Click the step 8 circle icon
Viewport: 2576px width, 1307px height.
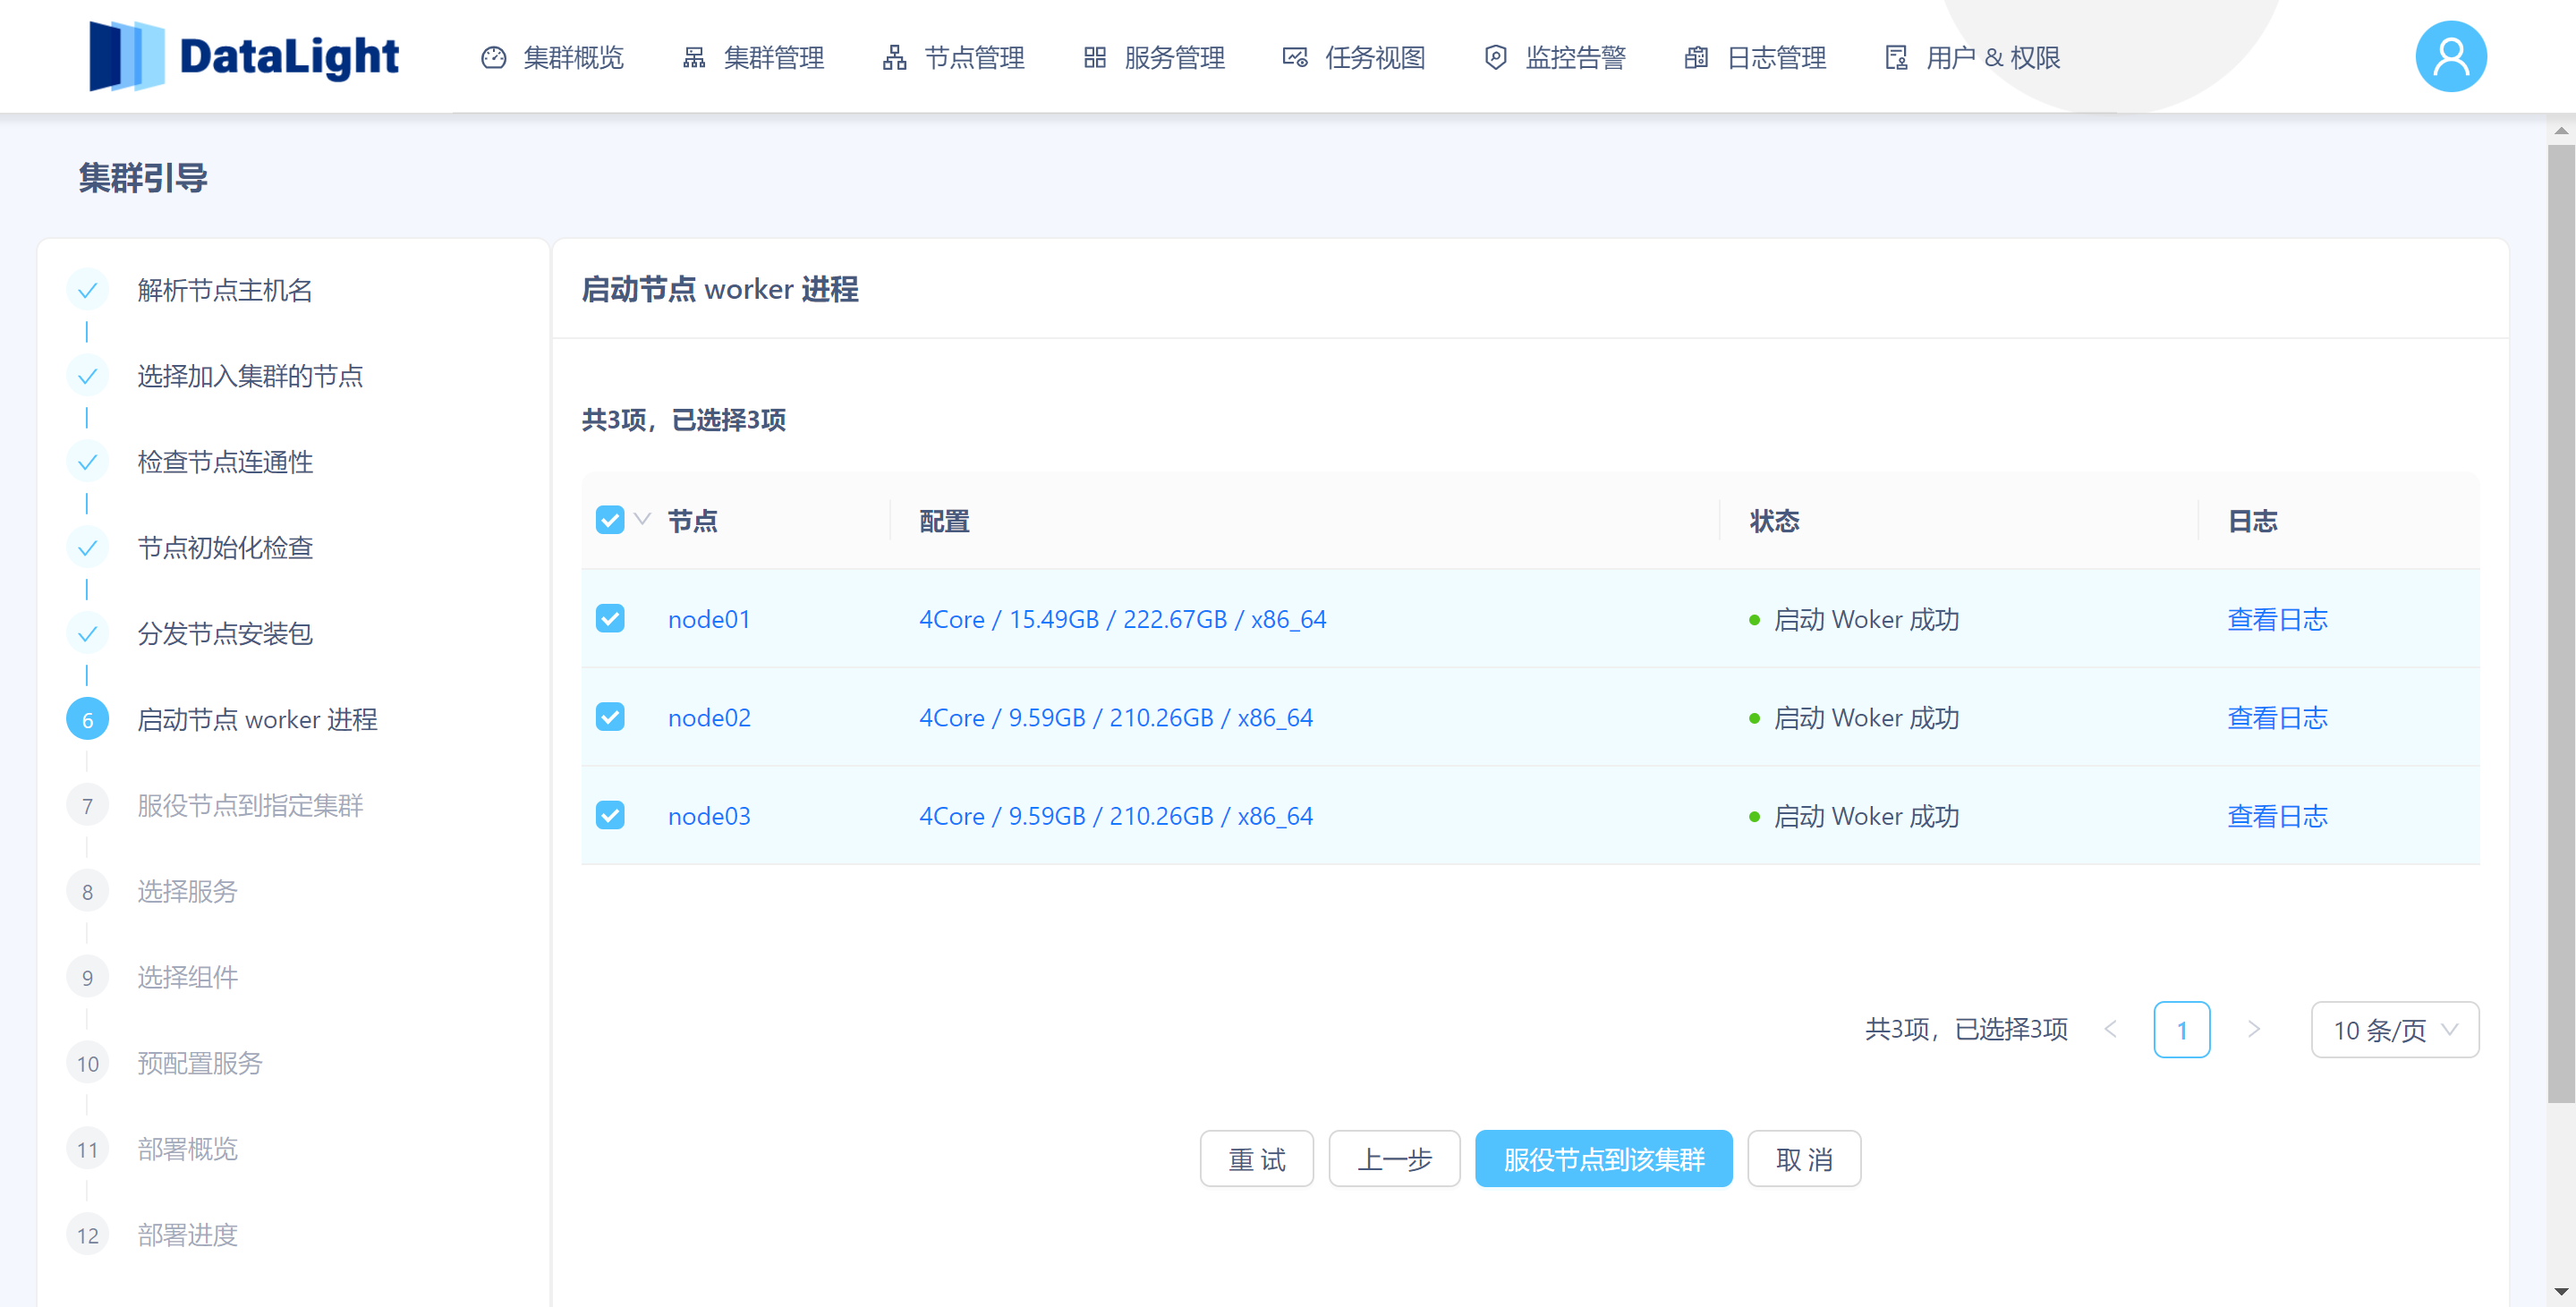pyautogui.click(x=87, y=892)
